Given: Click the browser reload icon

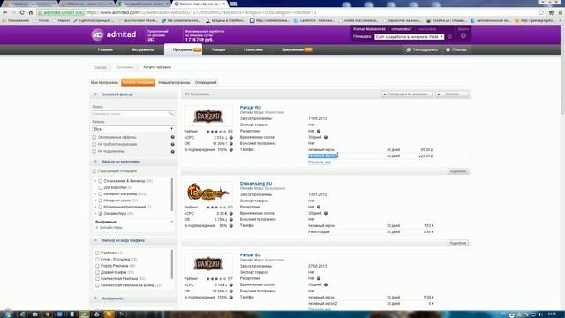Looking at the screenshot, I should 22,12.
